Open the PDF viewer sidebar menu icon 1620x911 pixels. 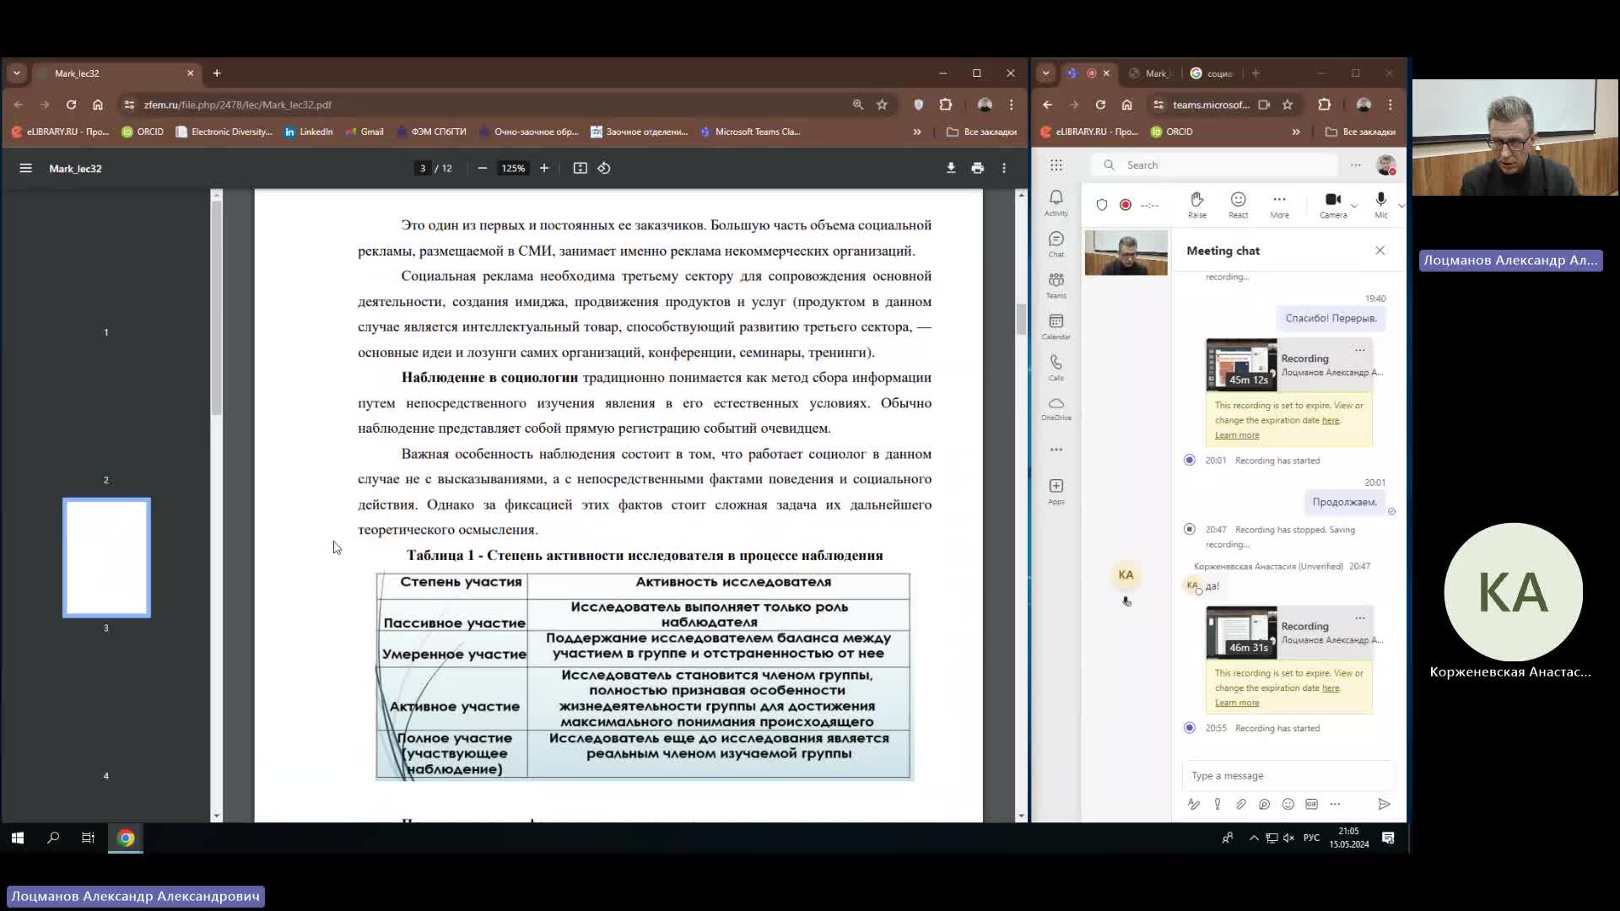click(x=26, y=168)
